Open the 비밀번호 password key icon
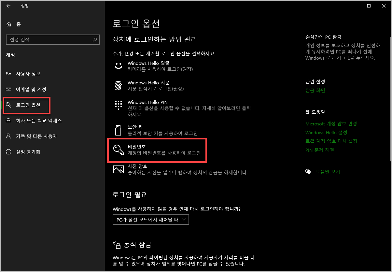The width and height of the screenshot is (392, 272). tap(119, 149)
